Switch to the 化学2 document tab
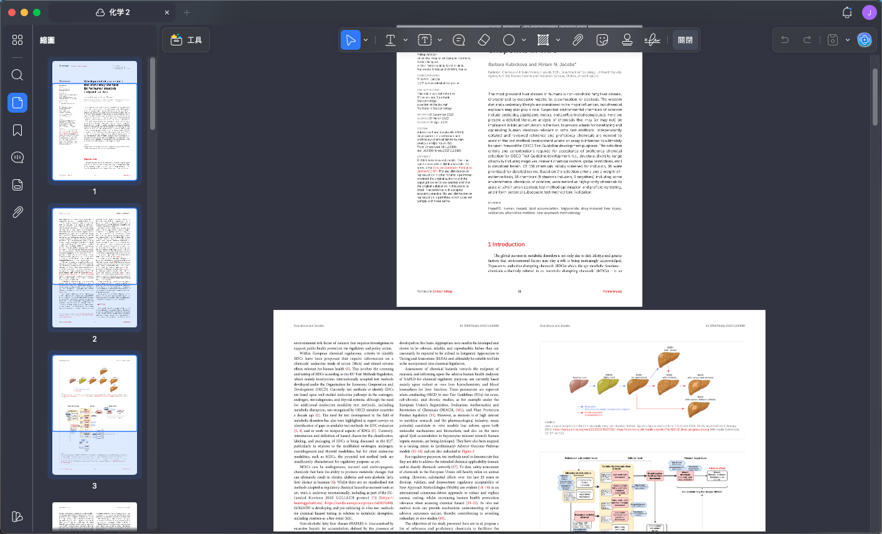Screen dimensions: 882x534 (x=112, y=12)
